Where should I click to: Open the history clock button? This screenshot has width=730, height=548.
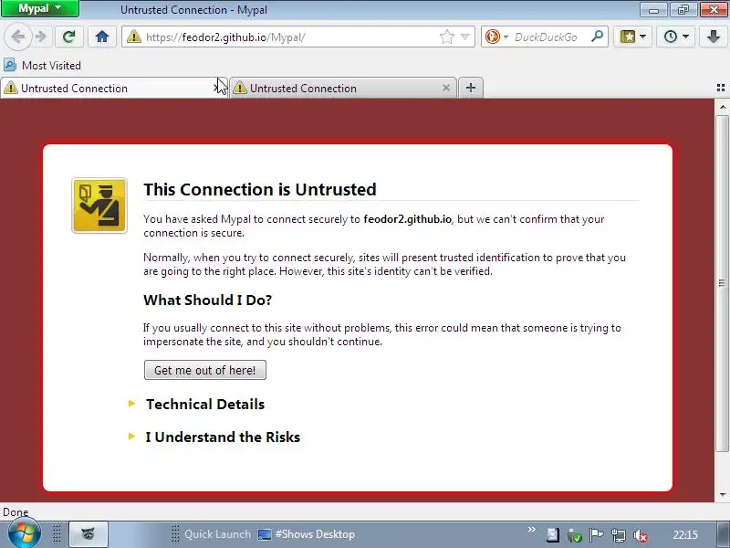[671, 37]
